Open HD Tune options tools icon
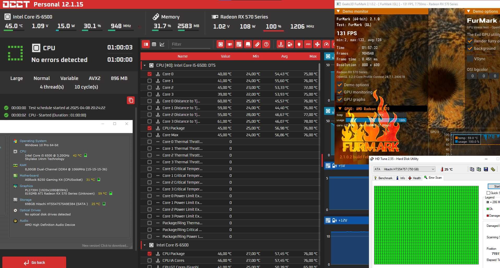This screenshot has width=500, height=268. pyautogui.click(x=493, y=169)
